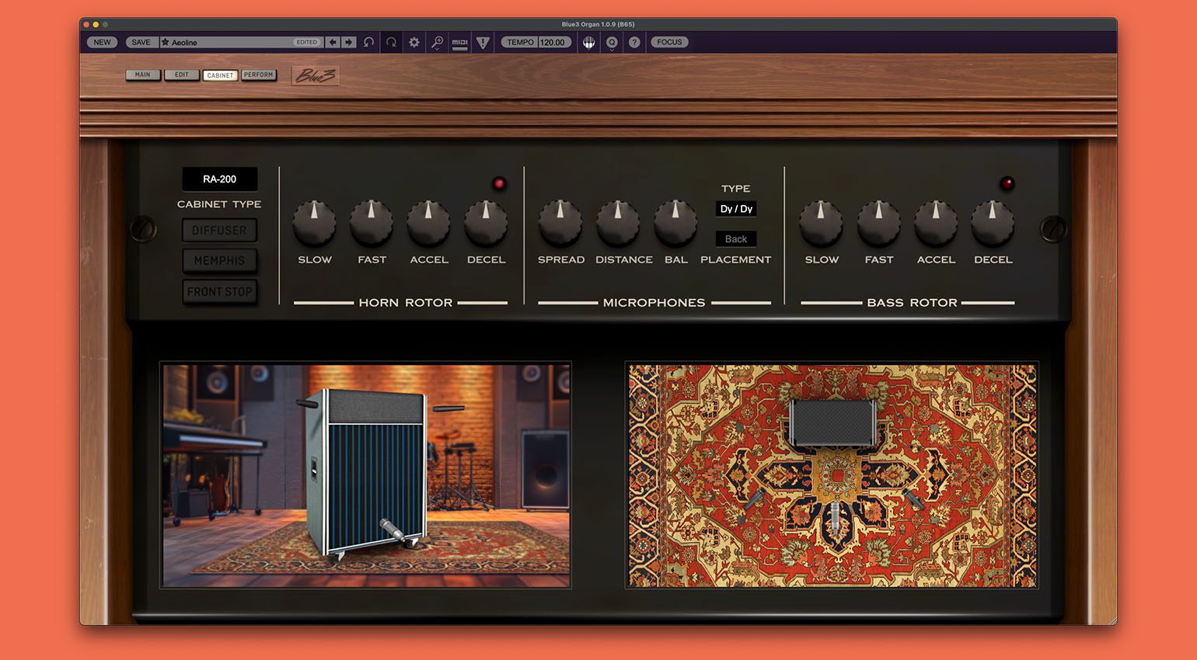Switch to the PERFORM tab
The image size is (1197, 660).
coord(259,75)
